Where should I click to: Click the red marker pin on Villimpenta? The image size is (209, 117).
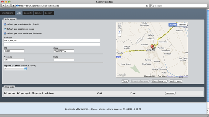pyautogui.click(x=152, y=47)
